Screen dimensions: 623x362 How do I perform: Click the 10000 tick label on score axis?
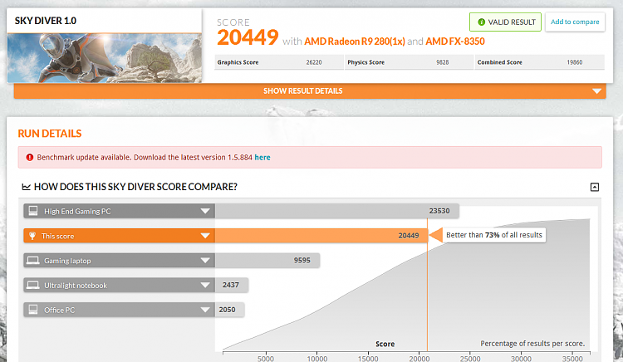(317, 359)
